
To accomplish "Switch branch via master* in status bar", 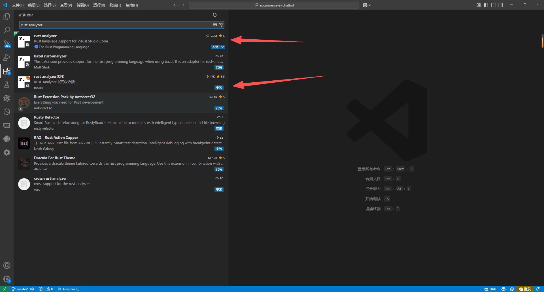I will (x=20, y=289).
